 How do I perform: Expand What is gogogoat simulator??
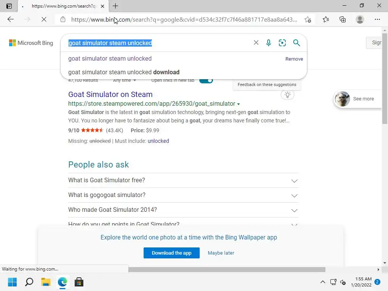point(183,195)
